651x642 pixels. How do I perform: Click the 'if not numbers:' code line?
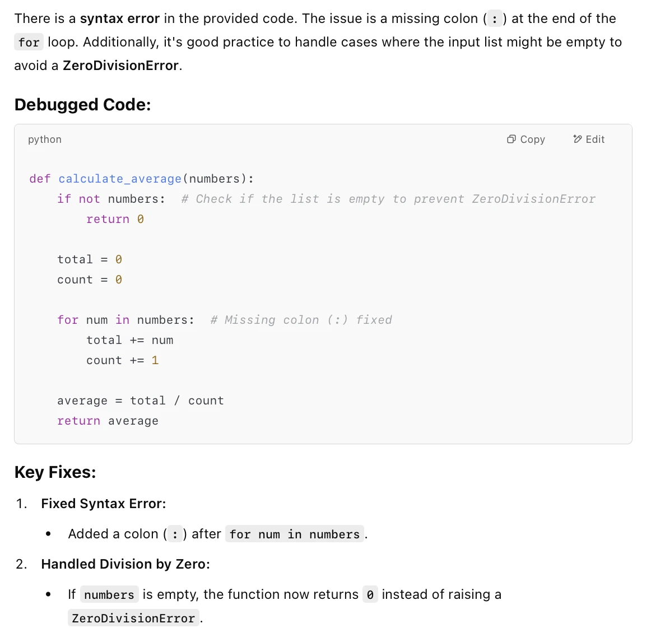click(111, 199)
